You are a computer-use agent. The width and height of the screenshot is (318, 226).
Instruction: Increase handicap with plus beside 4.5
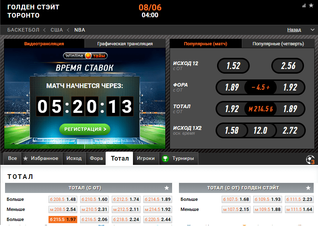pos(268,87)
